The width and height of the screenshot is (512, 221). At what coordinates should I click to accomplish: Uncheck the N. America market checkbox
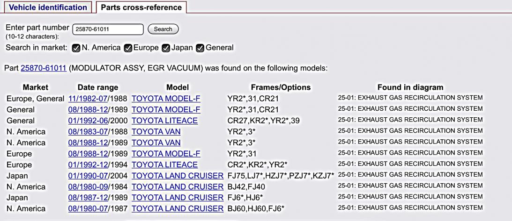coord(76,48)
